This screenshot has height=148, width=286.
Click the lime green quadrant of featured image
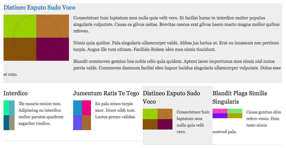[x=20, y=26]
